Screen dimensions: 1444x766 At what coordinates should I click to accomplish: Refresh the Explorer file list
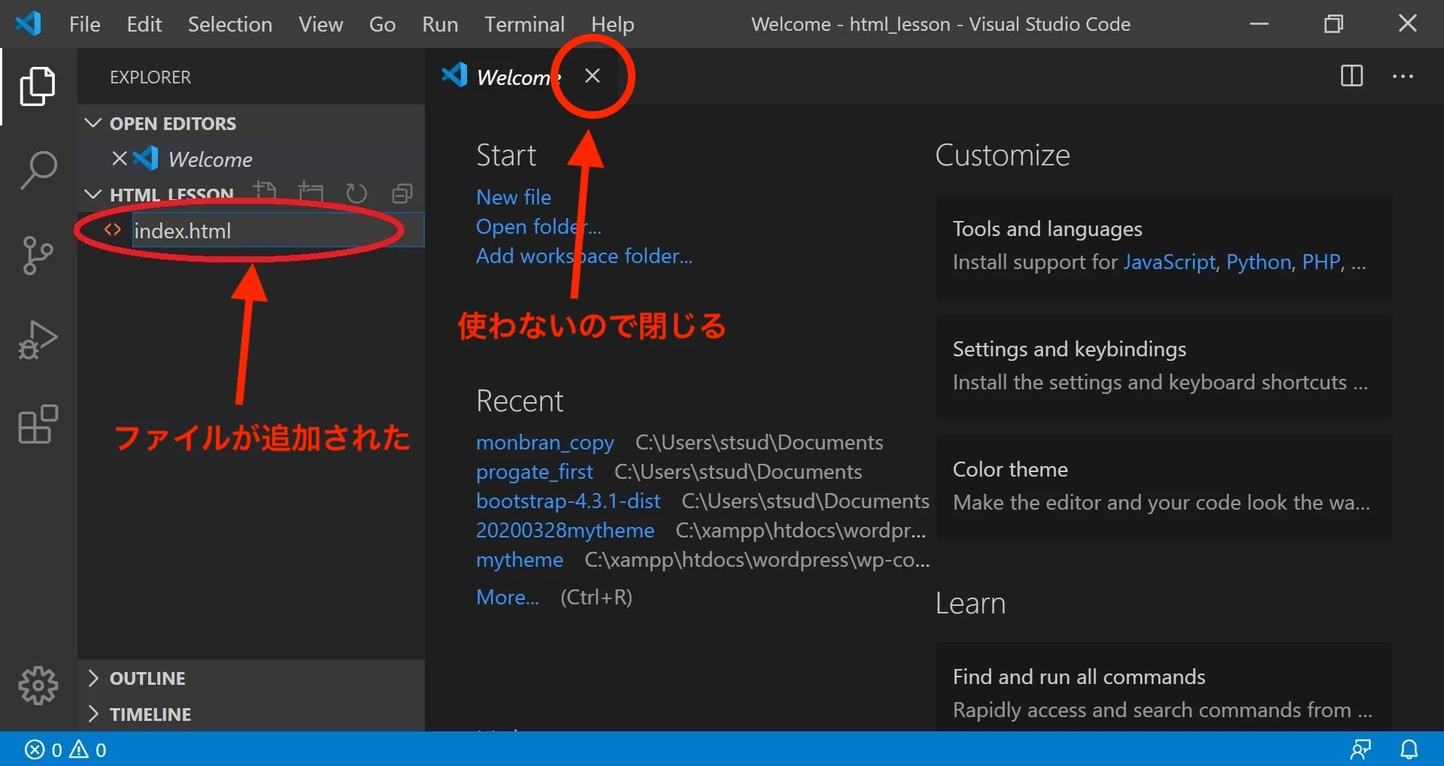[x=356, y=193]
